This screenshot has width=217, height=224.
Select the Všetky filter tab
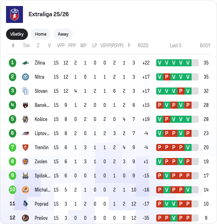tap(17, 34)
